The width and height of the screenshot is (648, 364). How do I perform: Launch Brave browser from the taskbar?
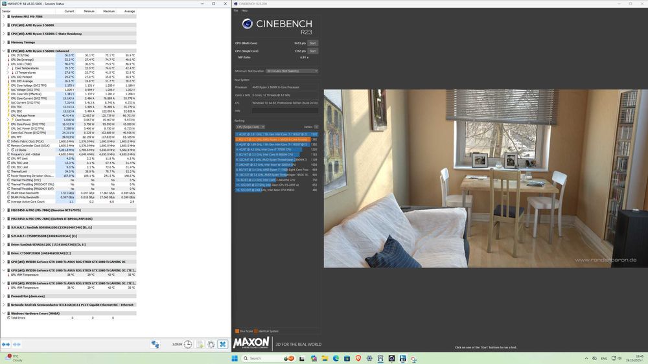point(358,358)
